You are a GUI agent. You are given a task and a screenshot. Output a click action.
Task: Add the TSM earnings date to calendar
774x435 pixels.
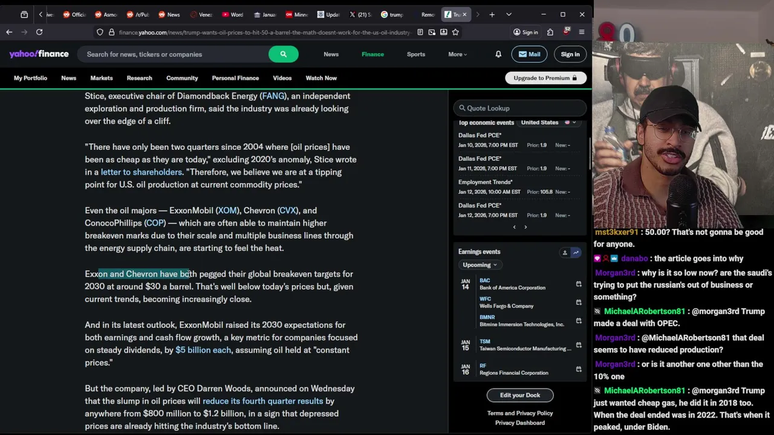[x=579, y=345]
